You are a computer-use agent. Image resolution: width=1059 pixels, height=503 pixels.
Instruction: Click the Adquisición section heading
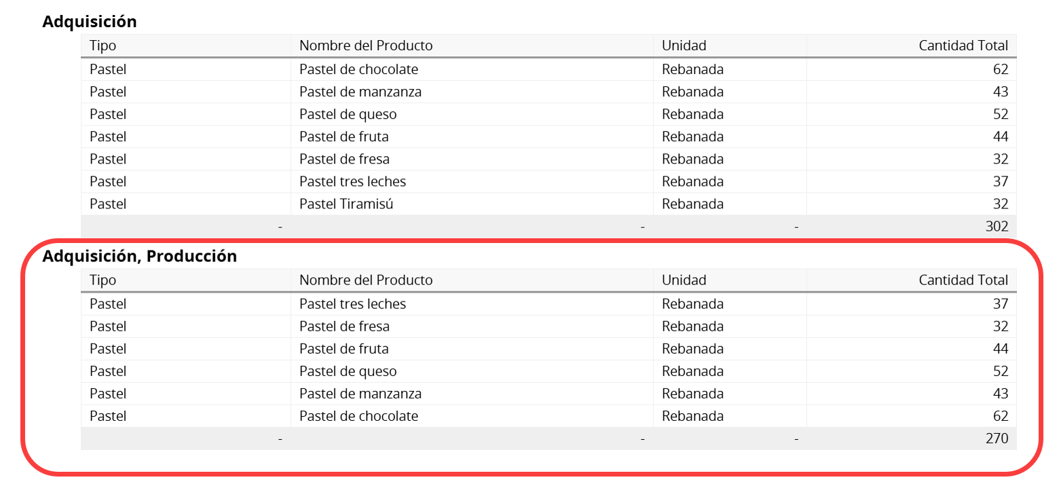pos(90,22)
